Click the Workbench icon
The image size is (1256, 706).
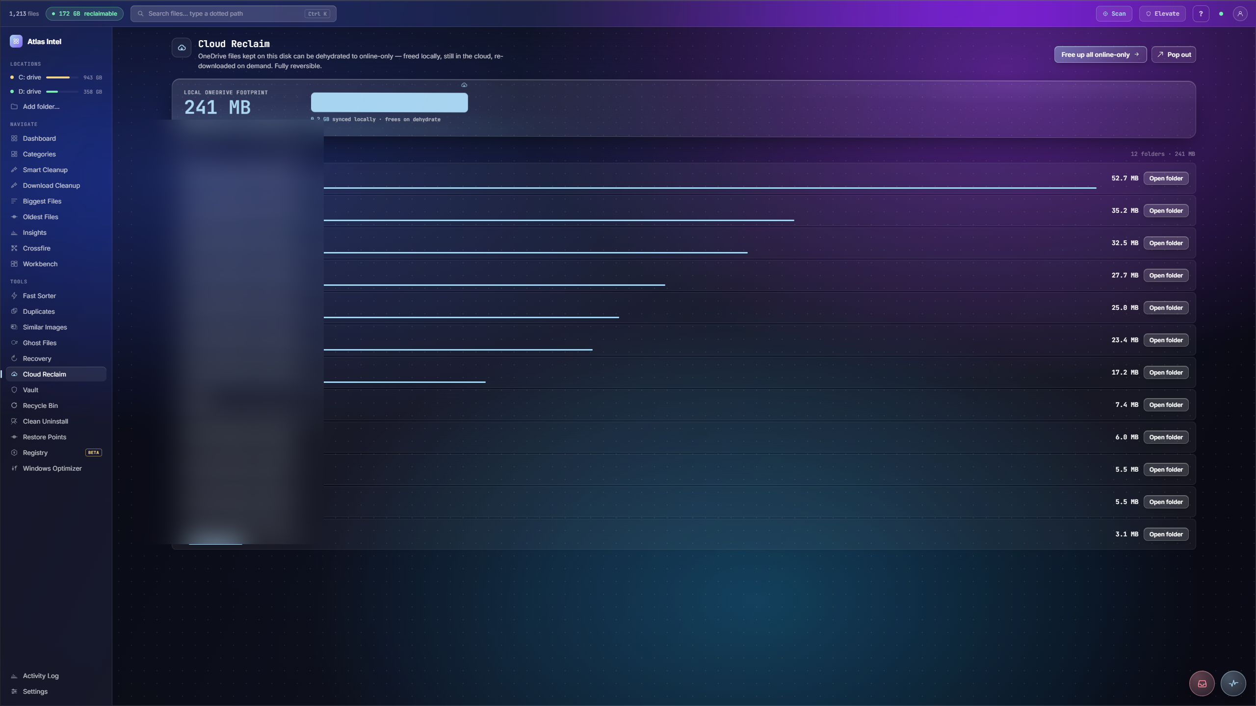[14, 264]
